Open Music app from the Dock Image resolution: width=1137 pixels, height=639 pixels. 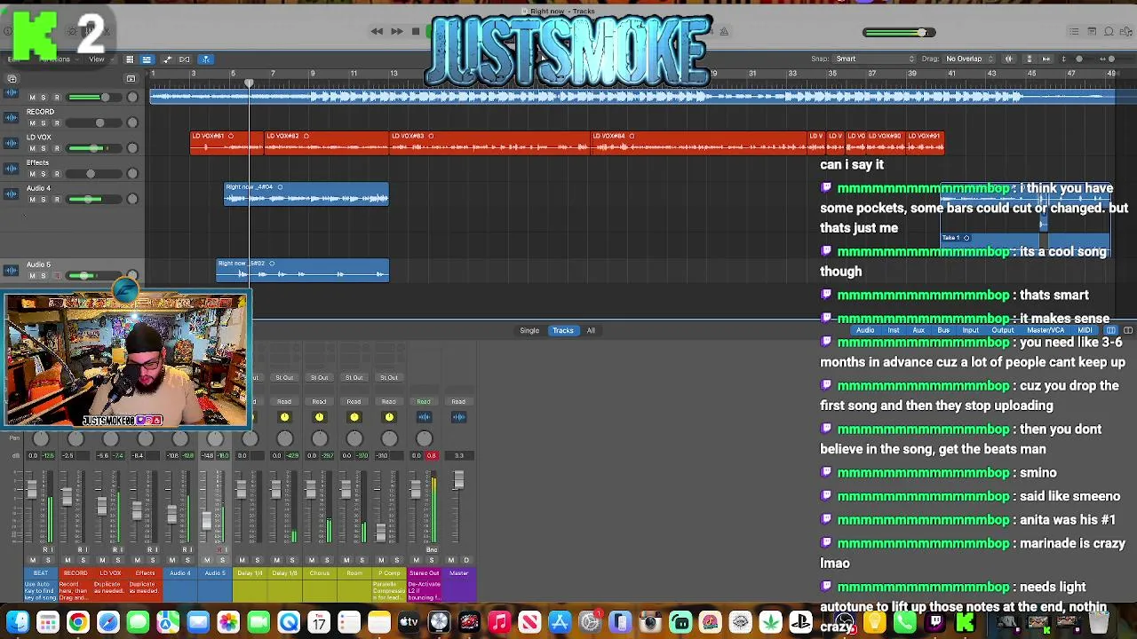click(x=499, y=622)
